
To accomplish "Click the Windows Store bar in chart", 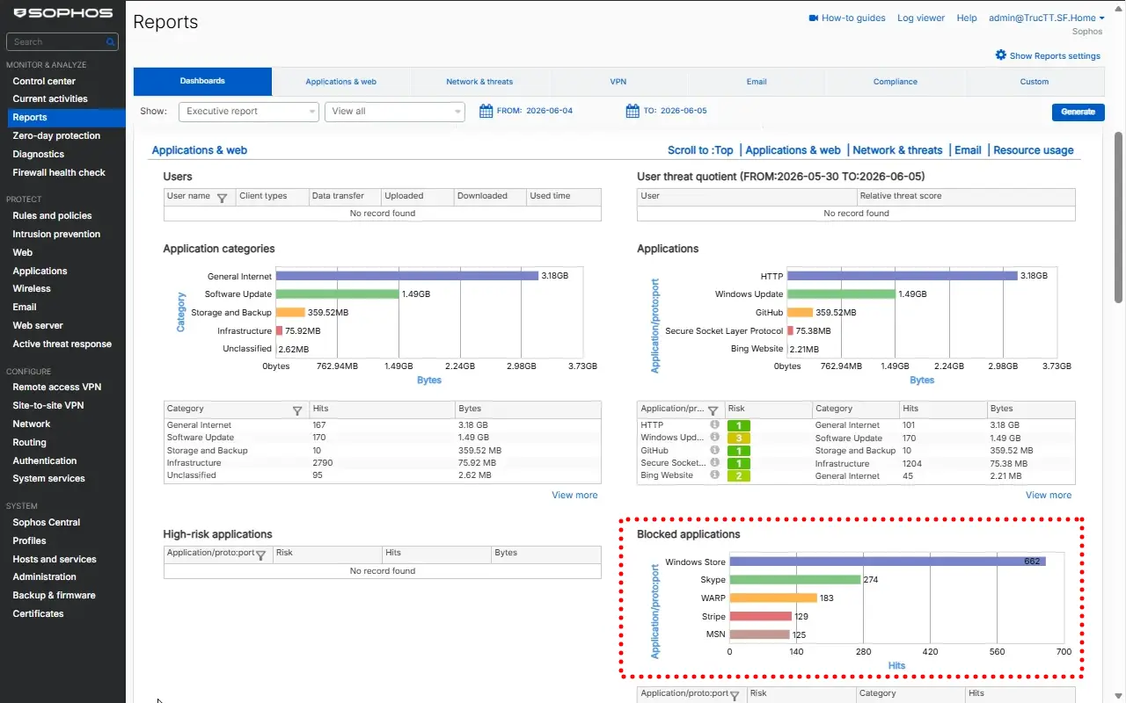I will (888, 562).
